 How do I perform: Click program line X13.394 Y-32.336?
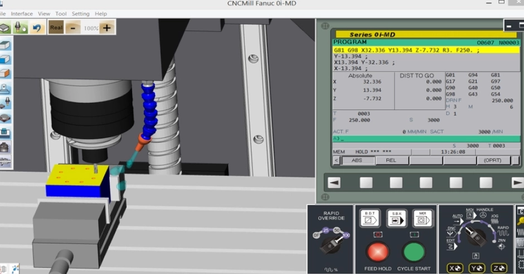pos(364,62)
